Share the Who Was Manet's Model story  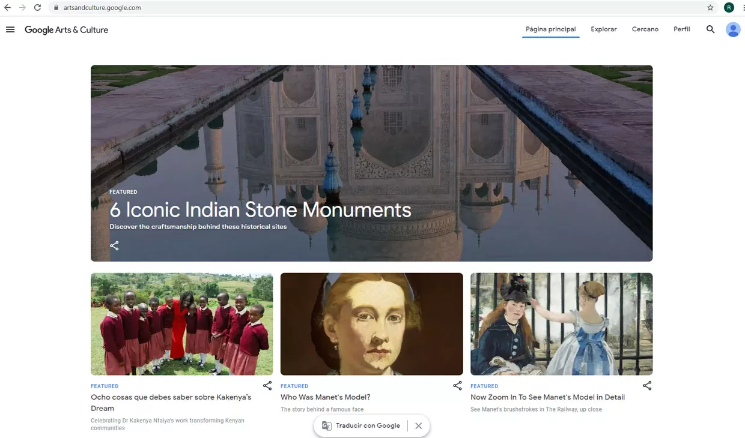coord(457,386)
